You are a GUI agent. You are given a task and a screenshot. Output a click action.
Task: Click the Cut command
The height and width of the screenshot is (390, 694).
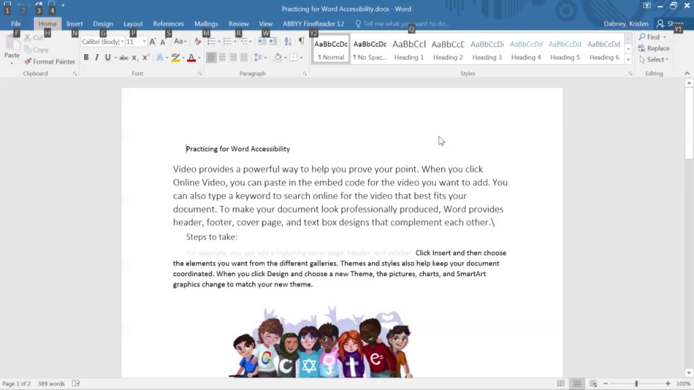pyautogui.click(x=33, y=38)
